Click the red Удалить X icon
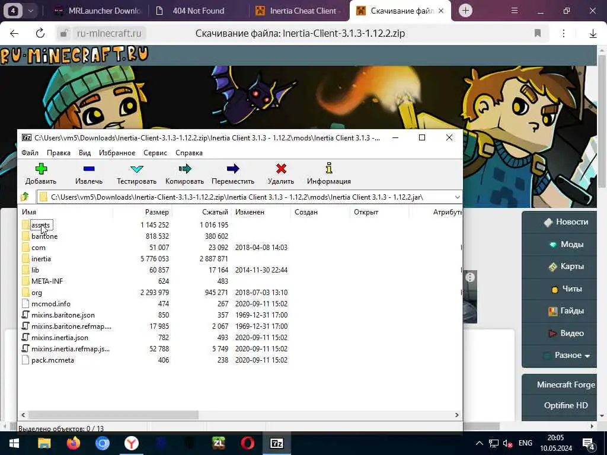The image size is (607, 455). click(281, 169)
